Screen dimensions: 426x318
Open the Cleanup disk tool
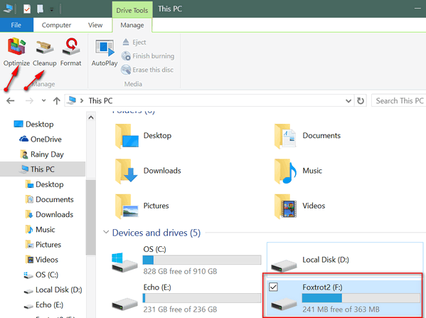tap(45, 52)
